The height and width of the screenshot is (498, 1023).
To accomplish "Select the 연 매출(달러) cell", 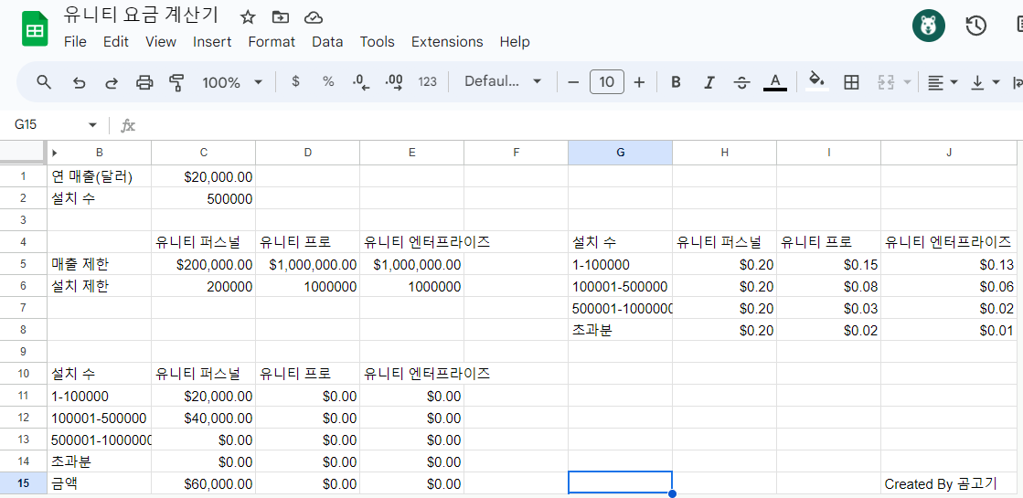I will point(99,176).
